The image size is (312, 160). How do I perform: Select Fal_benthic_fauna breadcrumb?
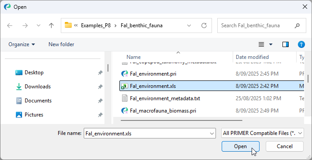pos(141,25)
